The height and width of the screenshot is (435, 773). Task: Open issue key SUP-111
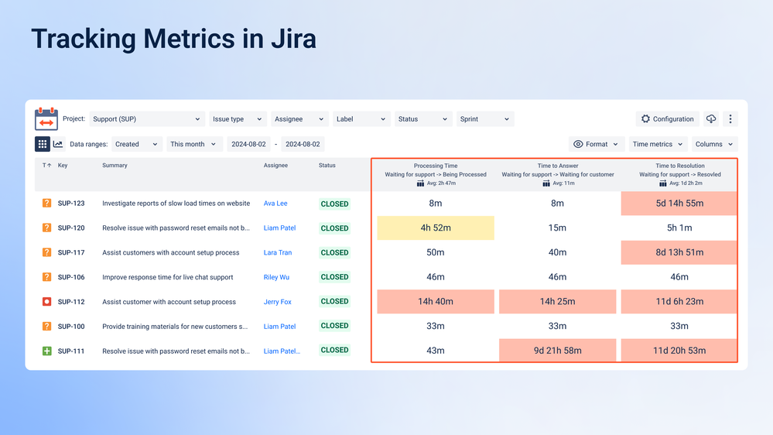pyautogui.click(x=71, y=351)
